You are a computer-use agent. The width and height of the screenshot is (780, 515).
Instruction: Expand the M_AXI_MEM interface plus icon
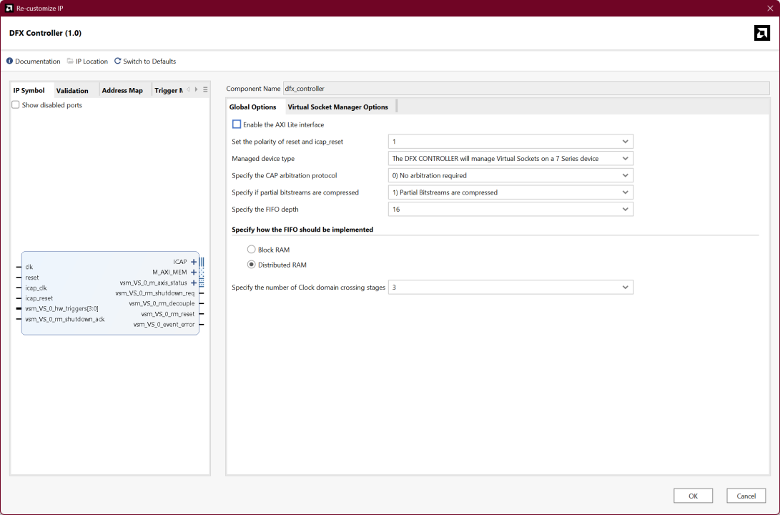(x=194, y=273)
